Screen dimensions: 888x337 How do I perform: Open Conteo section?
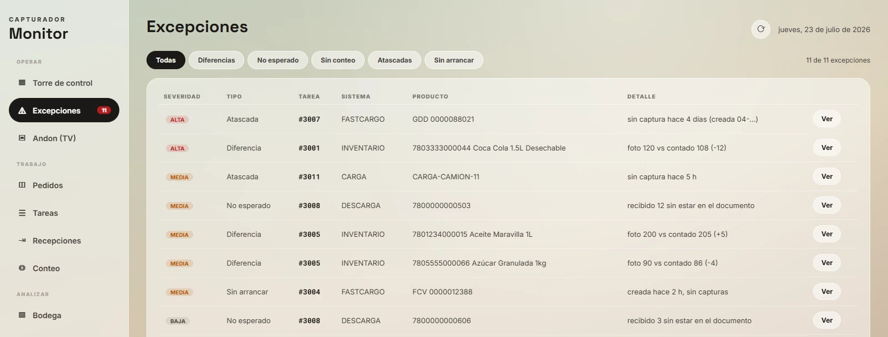64,268
